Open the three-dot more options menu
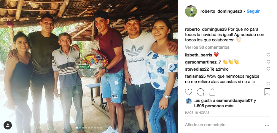This screenshot has width=277, height=133. 267,125
